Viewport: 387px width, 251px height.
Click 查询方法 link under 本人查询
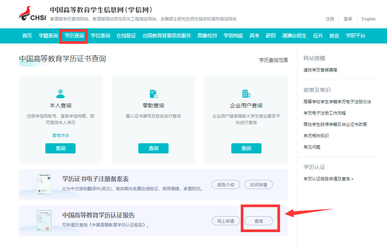pos(60,135)
